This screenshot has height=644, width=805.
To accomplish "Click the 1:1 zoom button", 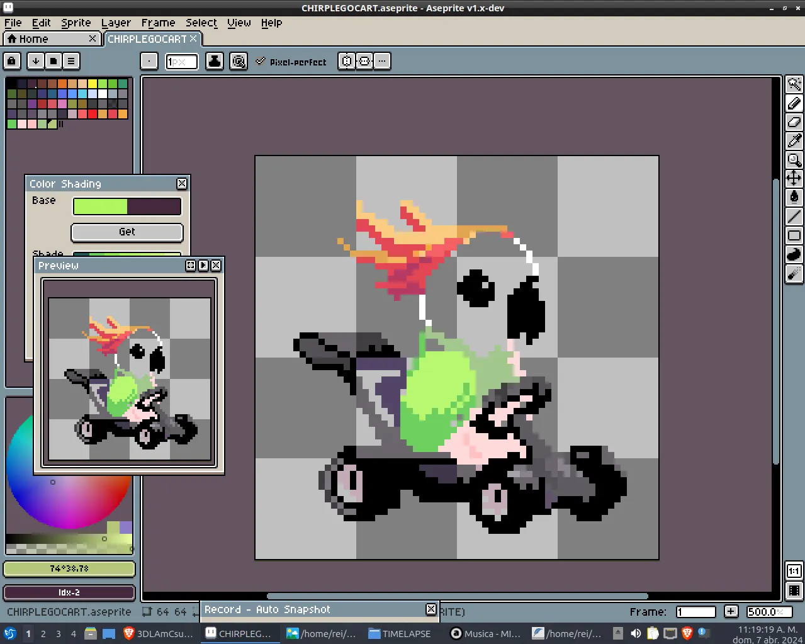I will (794, 571).
